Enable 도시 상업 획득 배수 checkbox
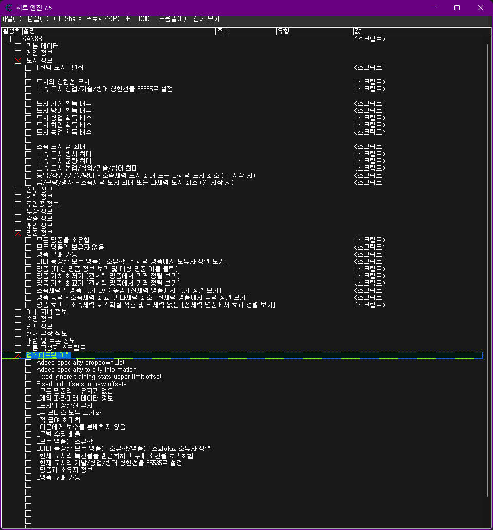 pos(28,118)
